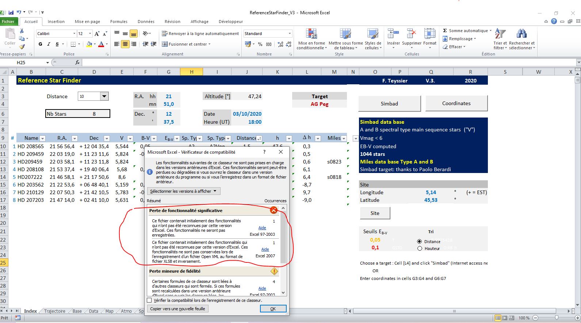This screenshot has height=323, width=581.
Task: Toggle bold formatting (G) button
Action: 40,44
